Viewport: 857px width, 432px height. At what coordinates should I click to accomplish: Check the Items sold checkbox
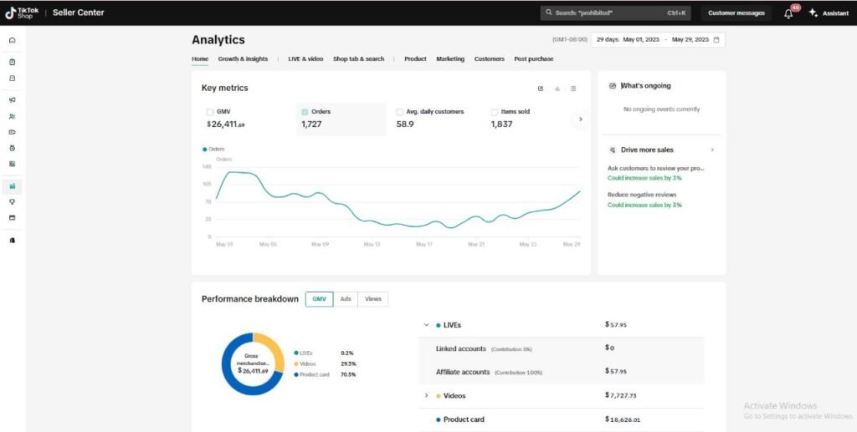click(x=495, y=112)
